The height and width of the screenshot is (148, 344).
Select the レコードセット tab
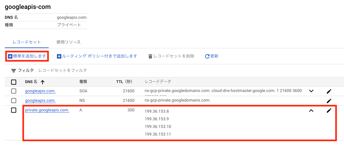26,42
